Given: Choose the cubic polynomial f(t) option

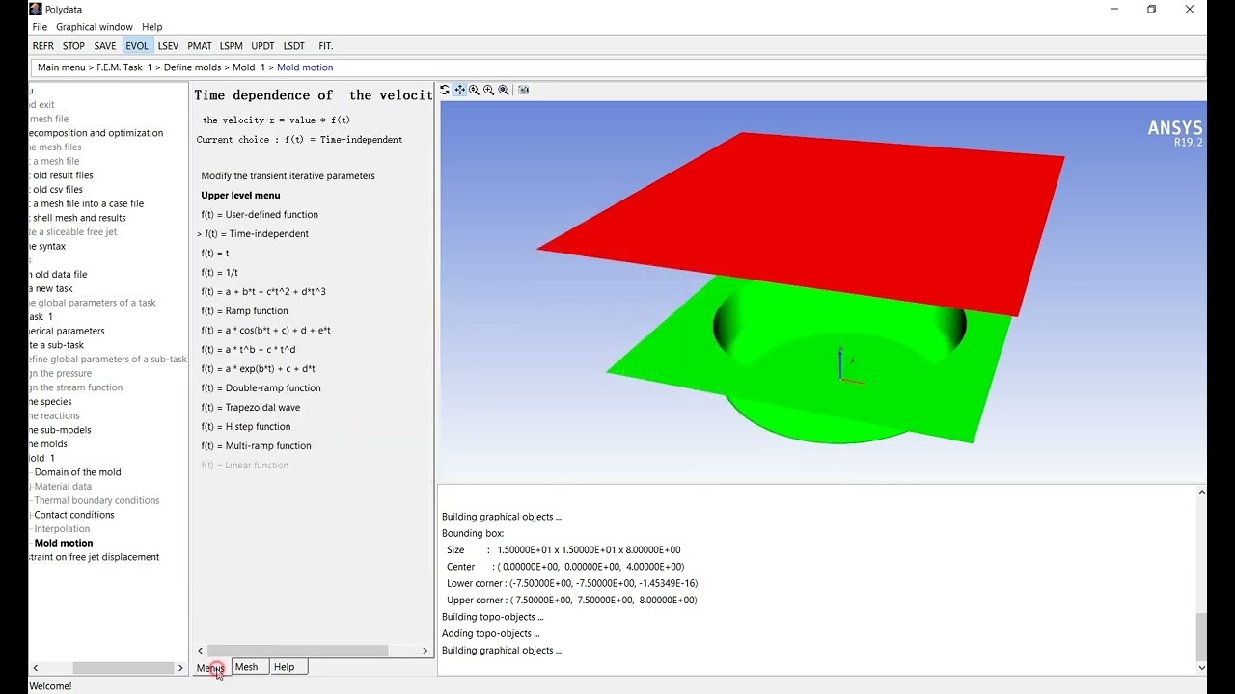Looking at the screenshot, I should (263, 292).
